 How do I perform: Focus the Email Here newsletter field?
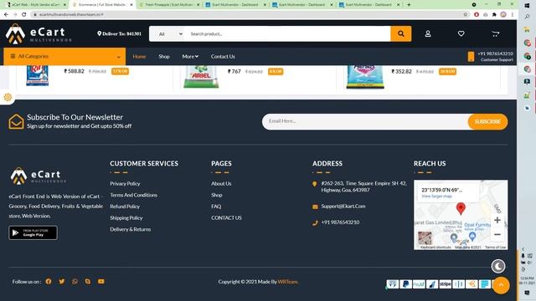(365, 121)
